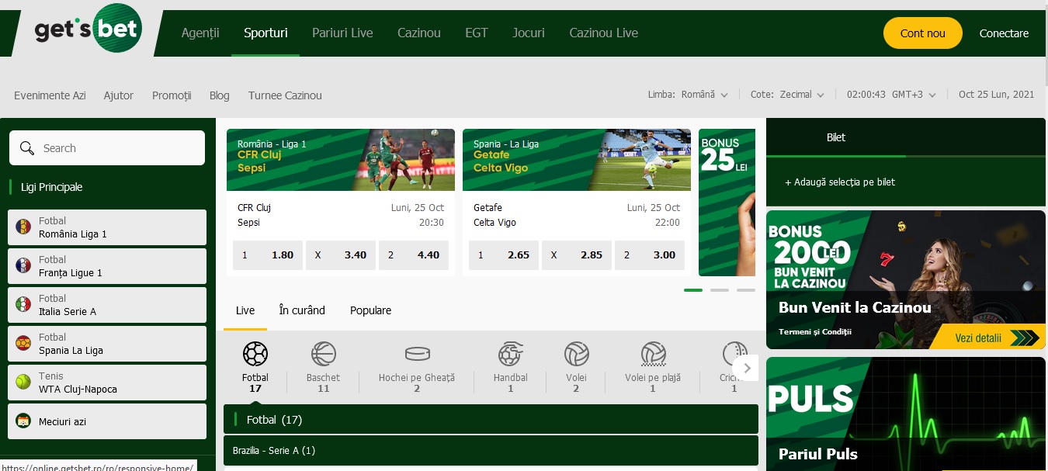The height and width of the screenshot is (471, 1048).
Task: Choose the Baschet basketball sport icon
Action: tap(324, 355)
